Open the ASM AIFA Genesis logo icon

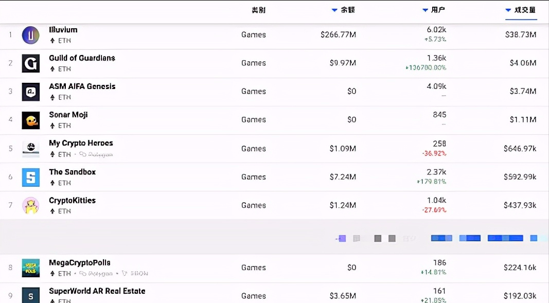31,92
